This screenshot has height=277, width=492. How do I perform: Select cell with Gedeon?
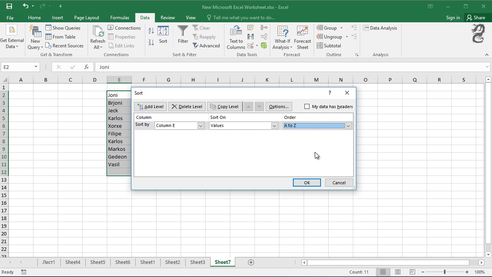119,157
